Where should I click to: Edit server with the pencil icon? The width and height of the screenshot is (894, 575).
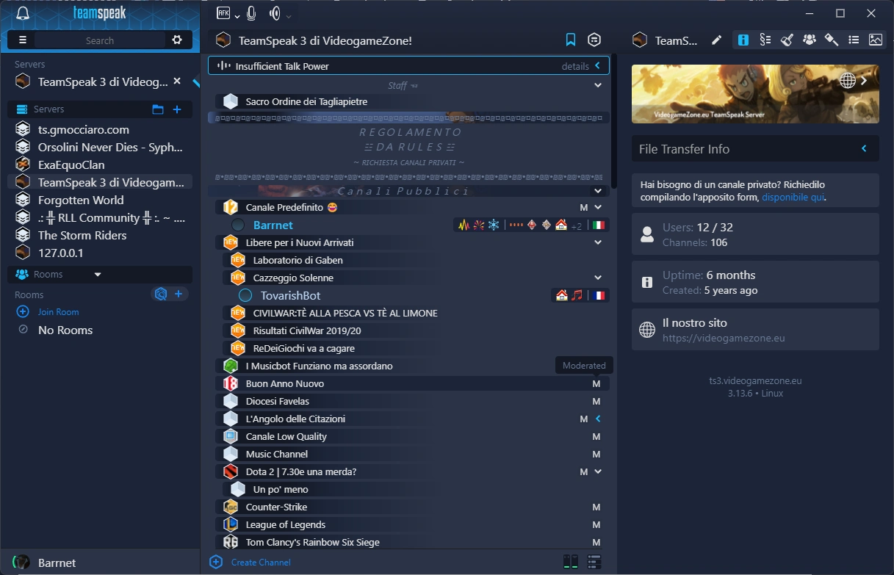pos(716,40)
